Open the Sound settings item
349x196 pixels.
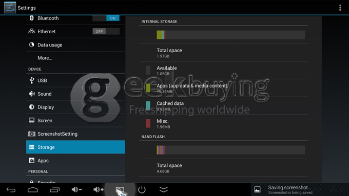(75, 94)
